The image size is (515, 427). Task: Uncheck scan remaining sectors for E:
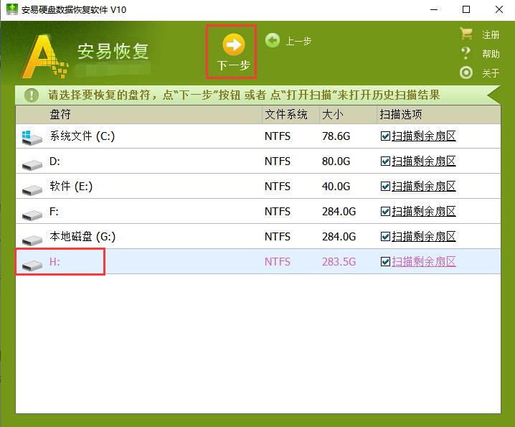385,187
